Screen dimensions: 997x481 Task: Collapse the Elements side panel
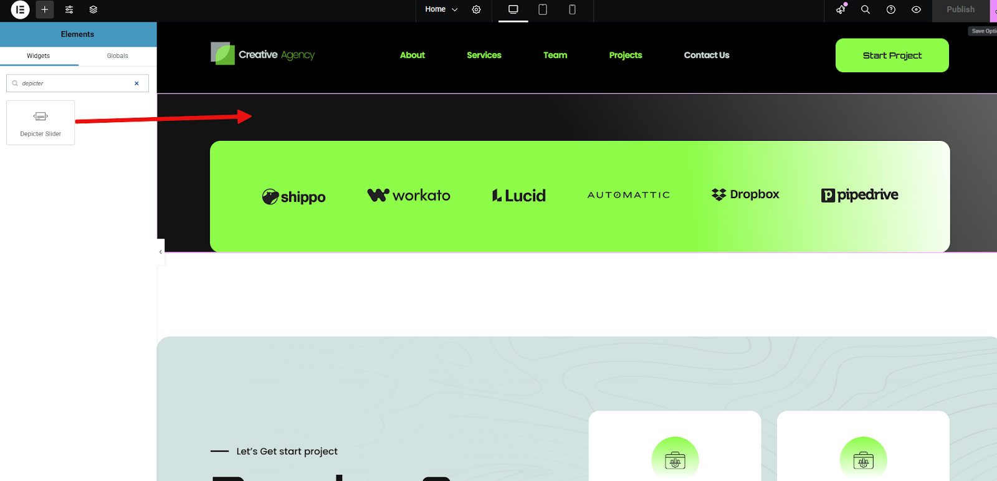click(161, 252)
